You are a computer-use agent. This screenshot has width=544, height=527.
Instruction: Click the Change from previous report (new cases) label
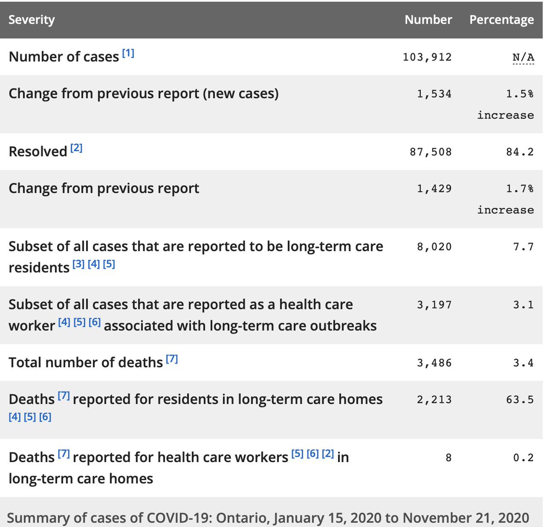pos(144,94)
